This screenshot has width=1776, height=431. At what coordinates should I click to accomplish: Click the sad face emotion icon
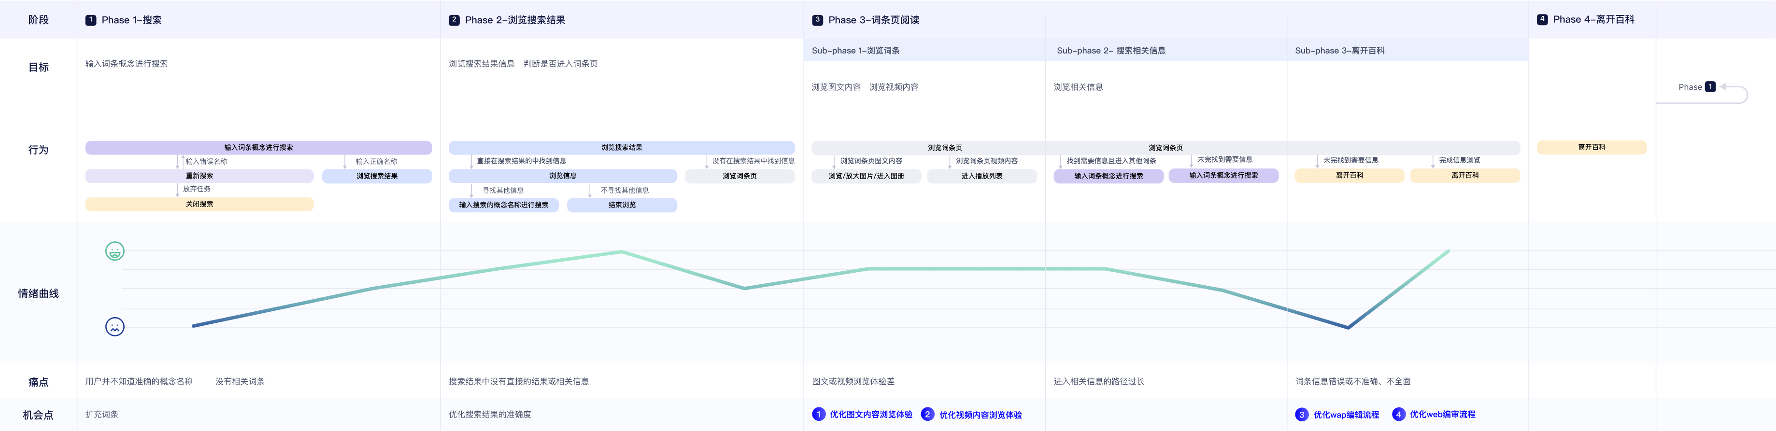(114, 326)
